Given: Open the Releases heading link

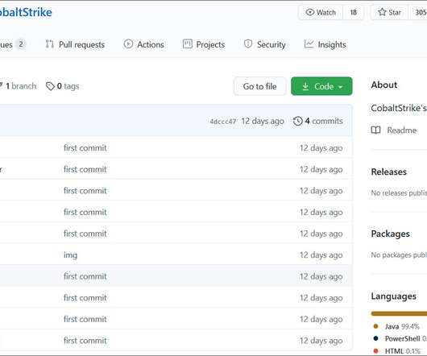Looking at the screenshot, I should click(389, 172).
